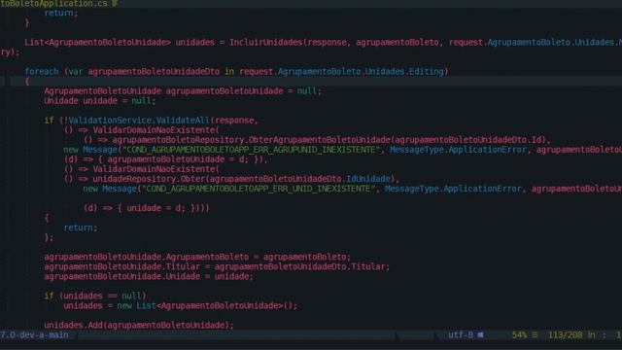Place cursor on highlighted opening brace line
622x350 pixels.
pyautogui.click(x=311, y=82)
